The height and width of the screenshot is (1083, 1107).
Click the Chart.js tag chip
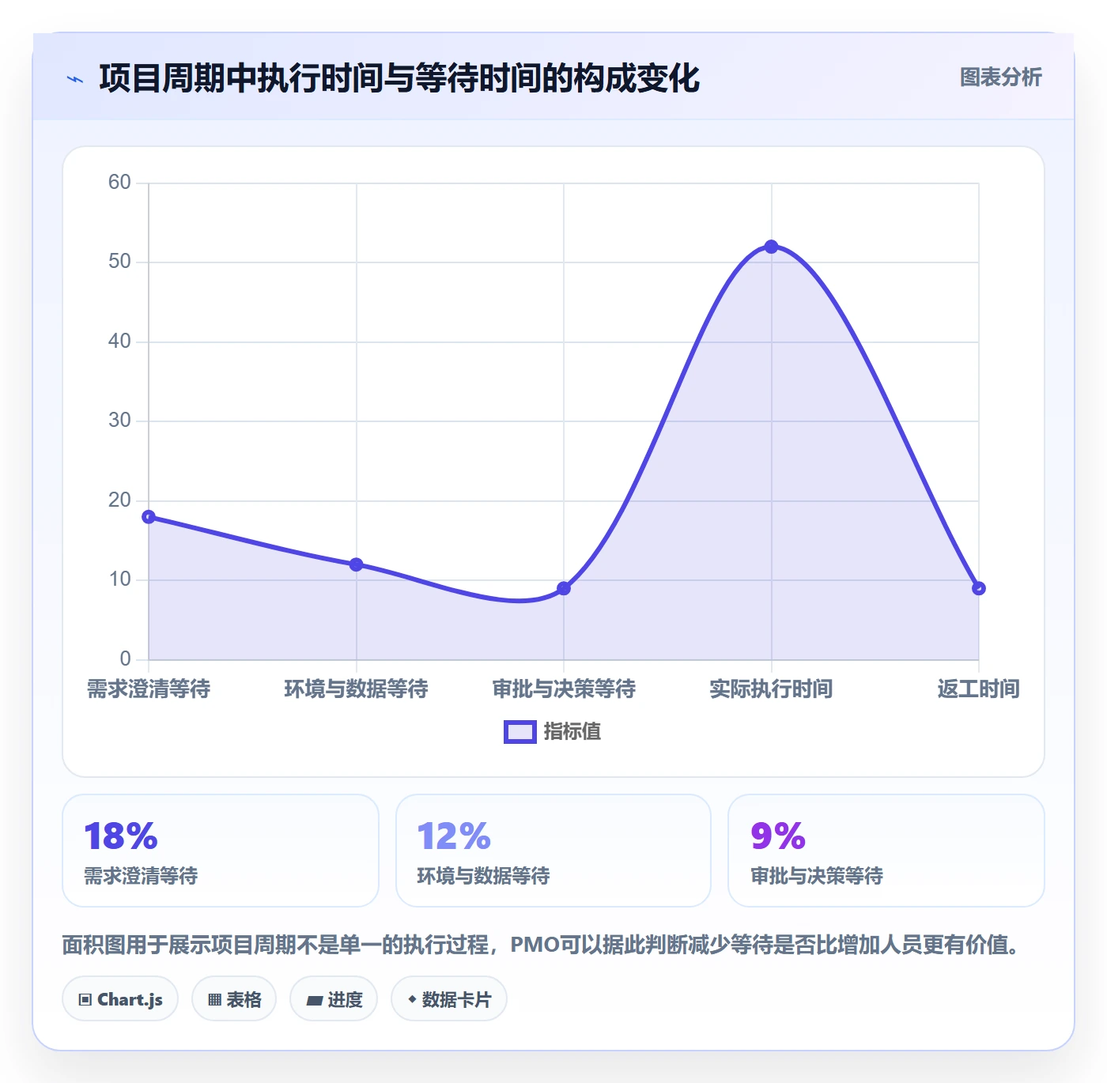(120, 999)
